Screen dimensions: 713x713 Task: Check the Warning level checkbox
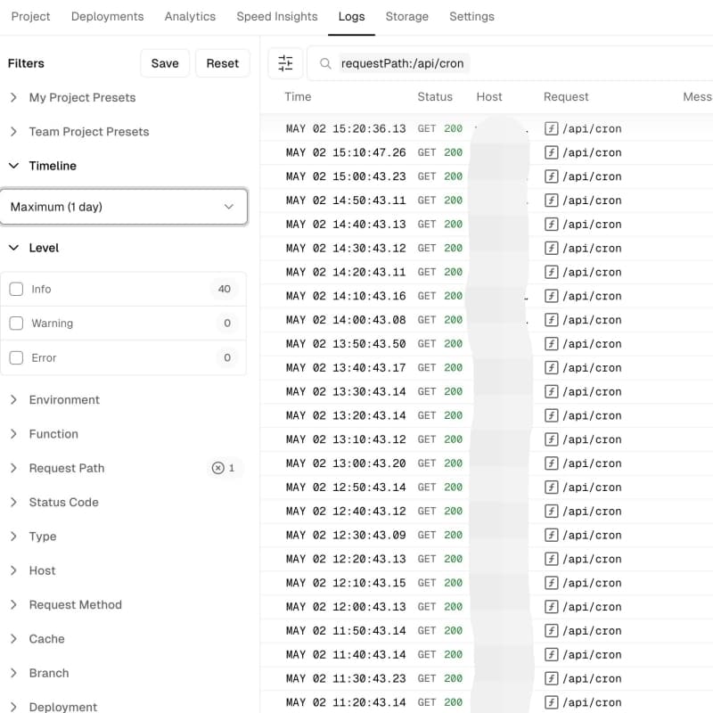pos(16,324)
